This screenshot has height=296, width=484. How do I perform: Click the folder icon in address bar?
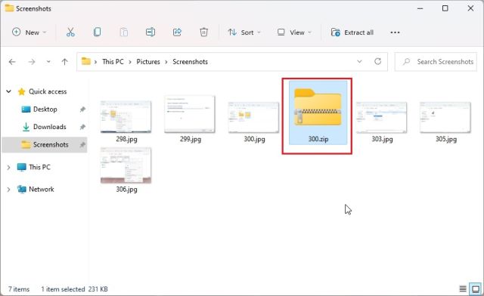pyautogui.click(x=86, y=61)
